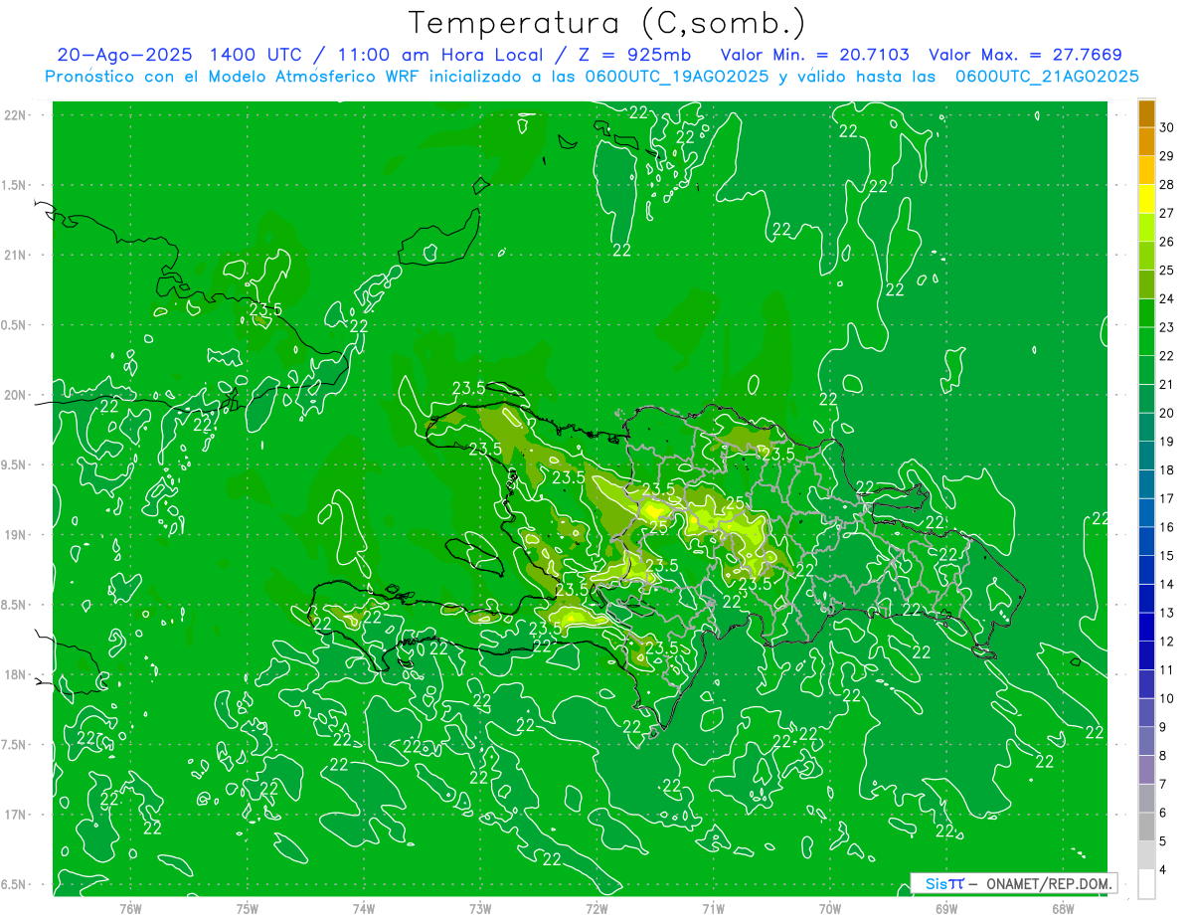
Task: Click the '20-Ago-2025' date text
Action: tap(124, 55)
